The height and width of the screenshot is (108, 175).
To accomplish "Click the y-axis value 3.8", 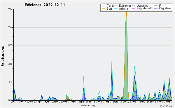I will click(10, 64).
